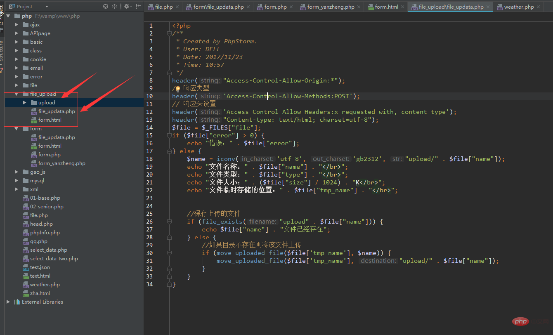Expand the mysql folder arrow

(x=17, y=181)
